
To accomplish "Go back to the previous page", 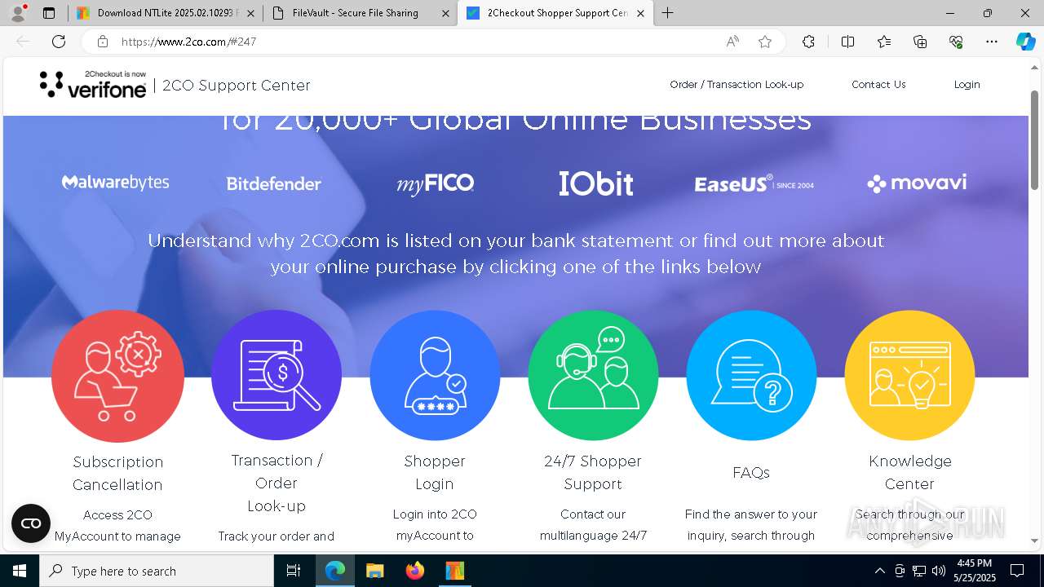I will 23,42.
